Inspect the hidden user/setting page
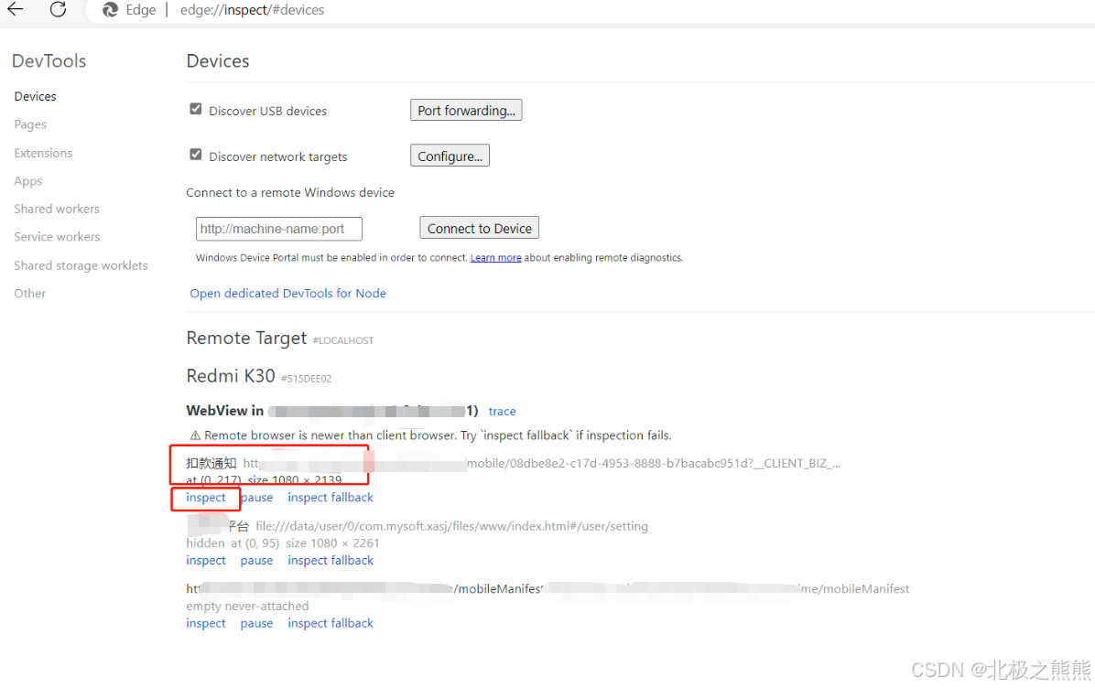Viewport: 1095px width, 688px height. pos(205,560)
